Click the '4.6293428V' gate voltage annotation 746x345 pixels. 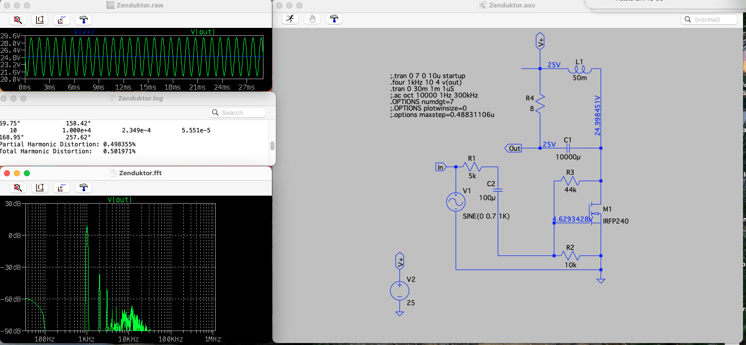coord(572,219)
